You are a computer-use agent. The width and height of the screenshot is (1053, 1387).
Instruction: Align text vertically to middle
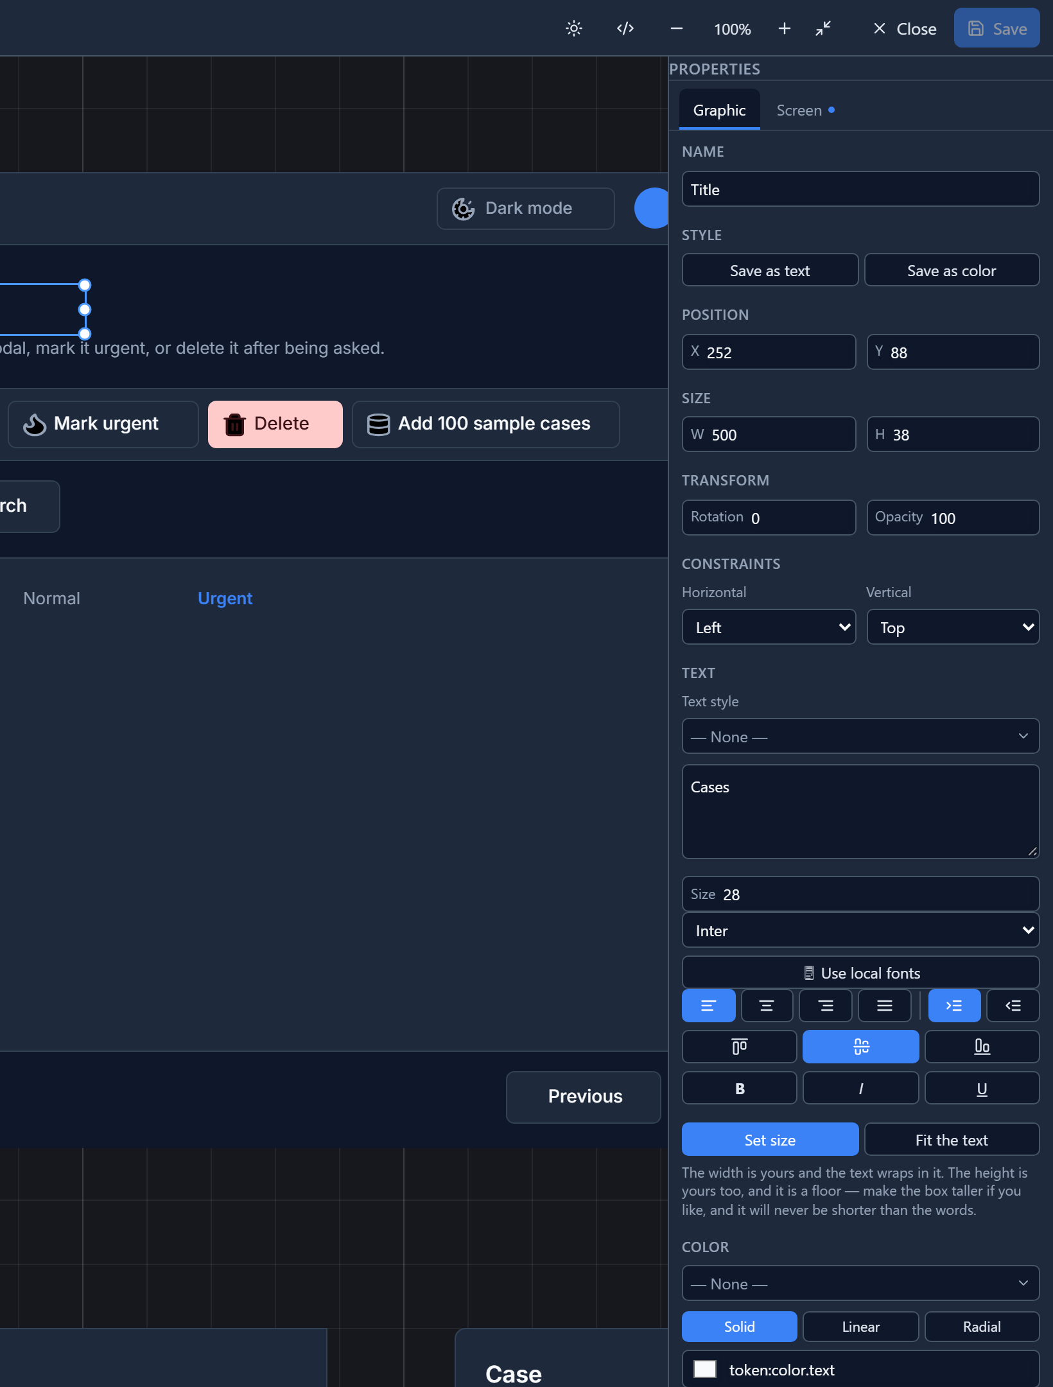pyautogui.click(x=861, y=1047)
